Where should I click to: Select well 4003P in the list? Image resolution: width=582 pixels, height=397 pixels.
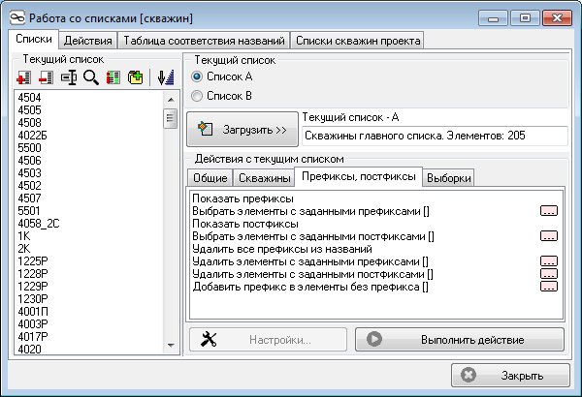pos(33,324)
